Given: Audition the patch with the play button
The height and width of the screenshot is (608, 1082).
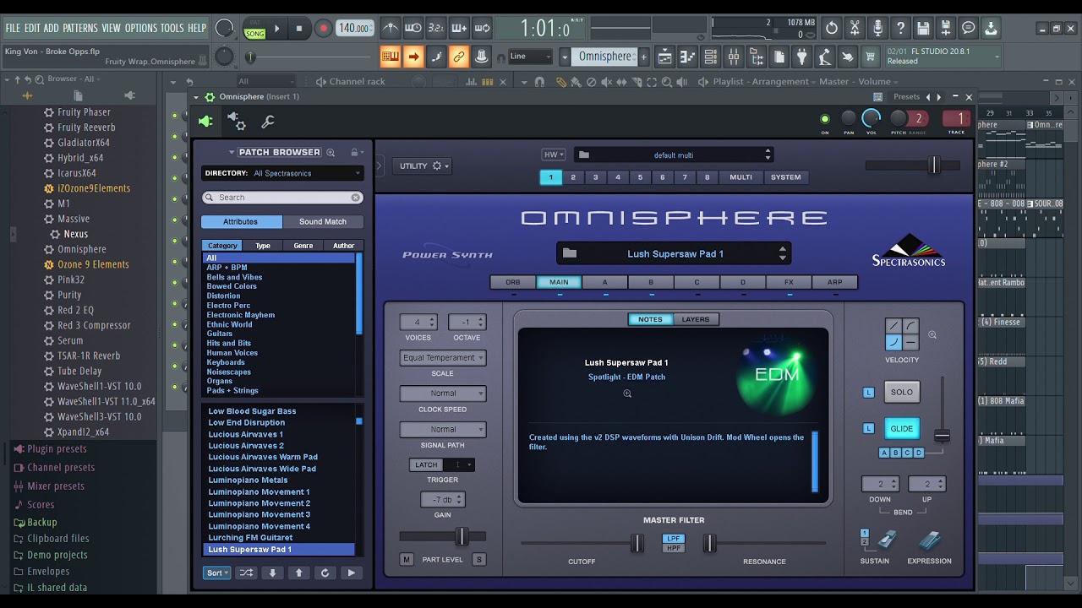Looking at the screenshot, I should [x=351, y=573].
